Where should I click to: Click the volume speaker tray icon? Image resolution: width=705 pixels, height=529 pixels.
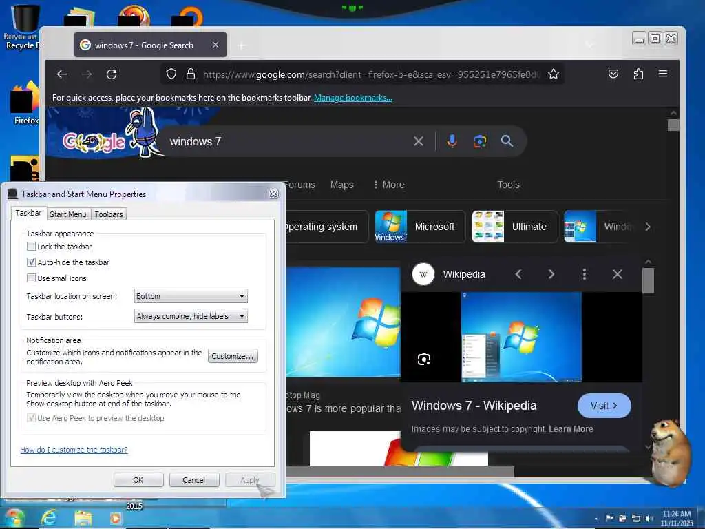tap(649, 518)
